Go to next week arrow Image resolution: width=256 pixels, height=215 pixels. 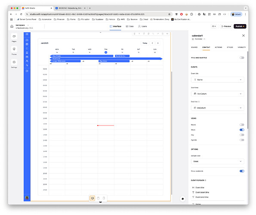pyautogui.click(x=158, y=43)
